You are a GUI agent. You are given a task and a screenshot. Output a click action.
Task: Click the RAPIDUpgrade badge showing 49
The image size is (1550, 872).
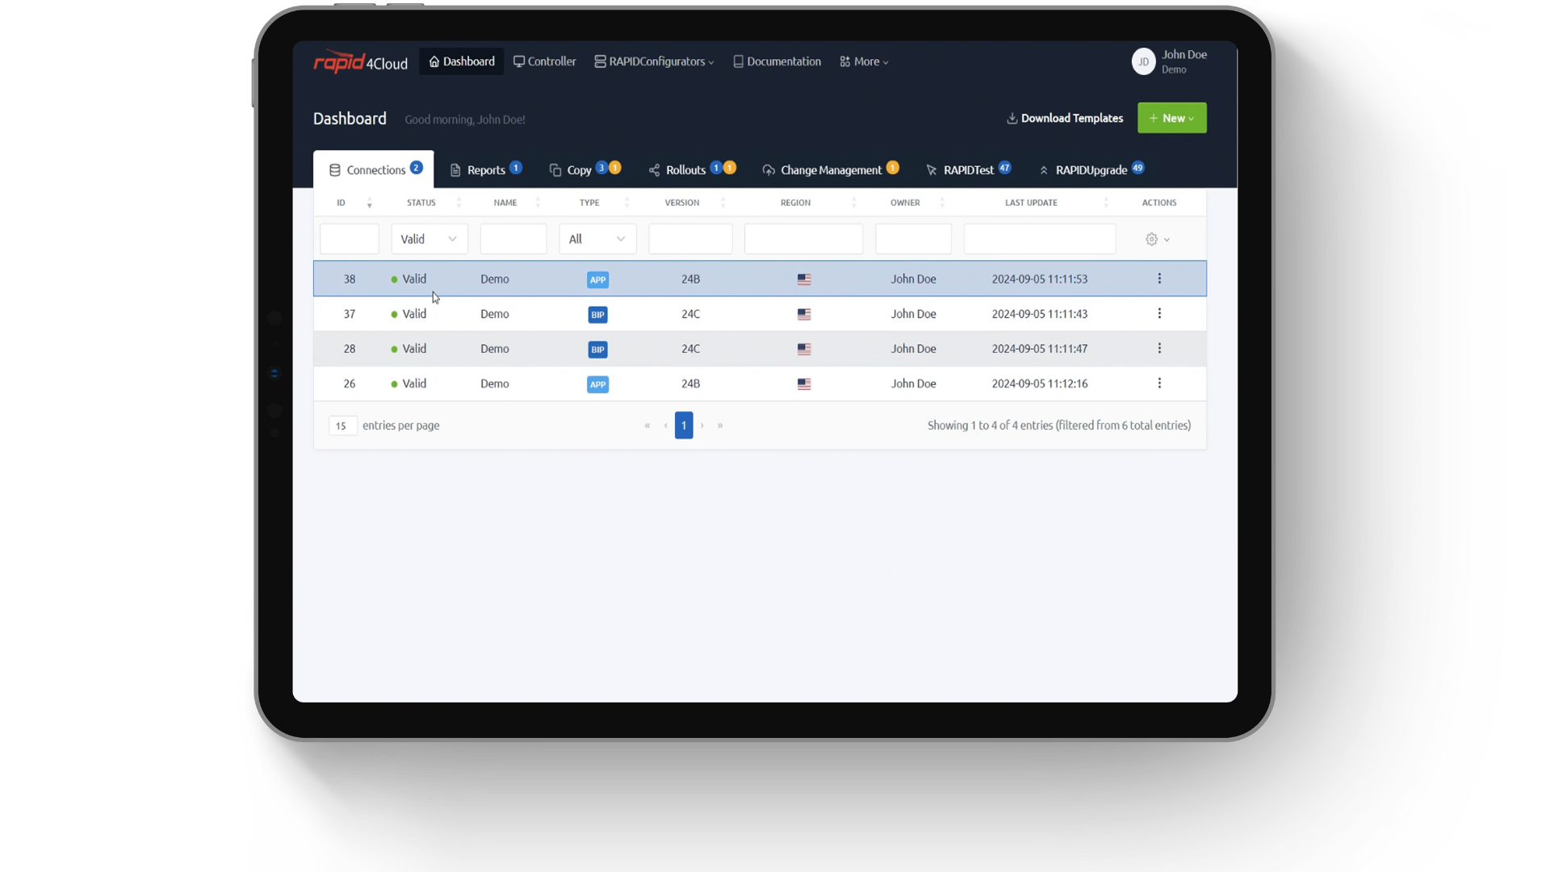1137,168
